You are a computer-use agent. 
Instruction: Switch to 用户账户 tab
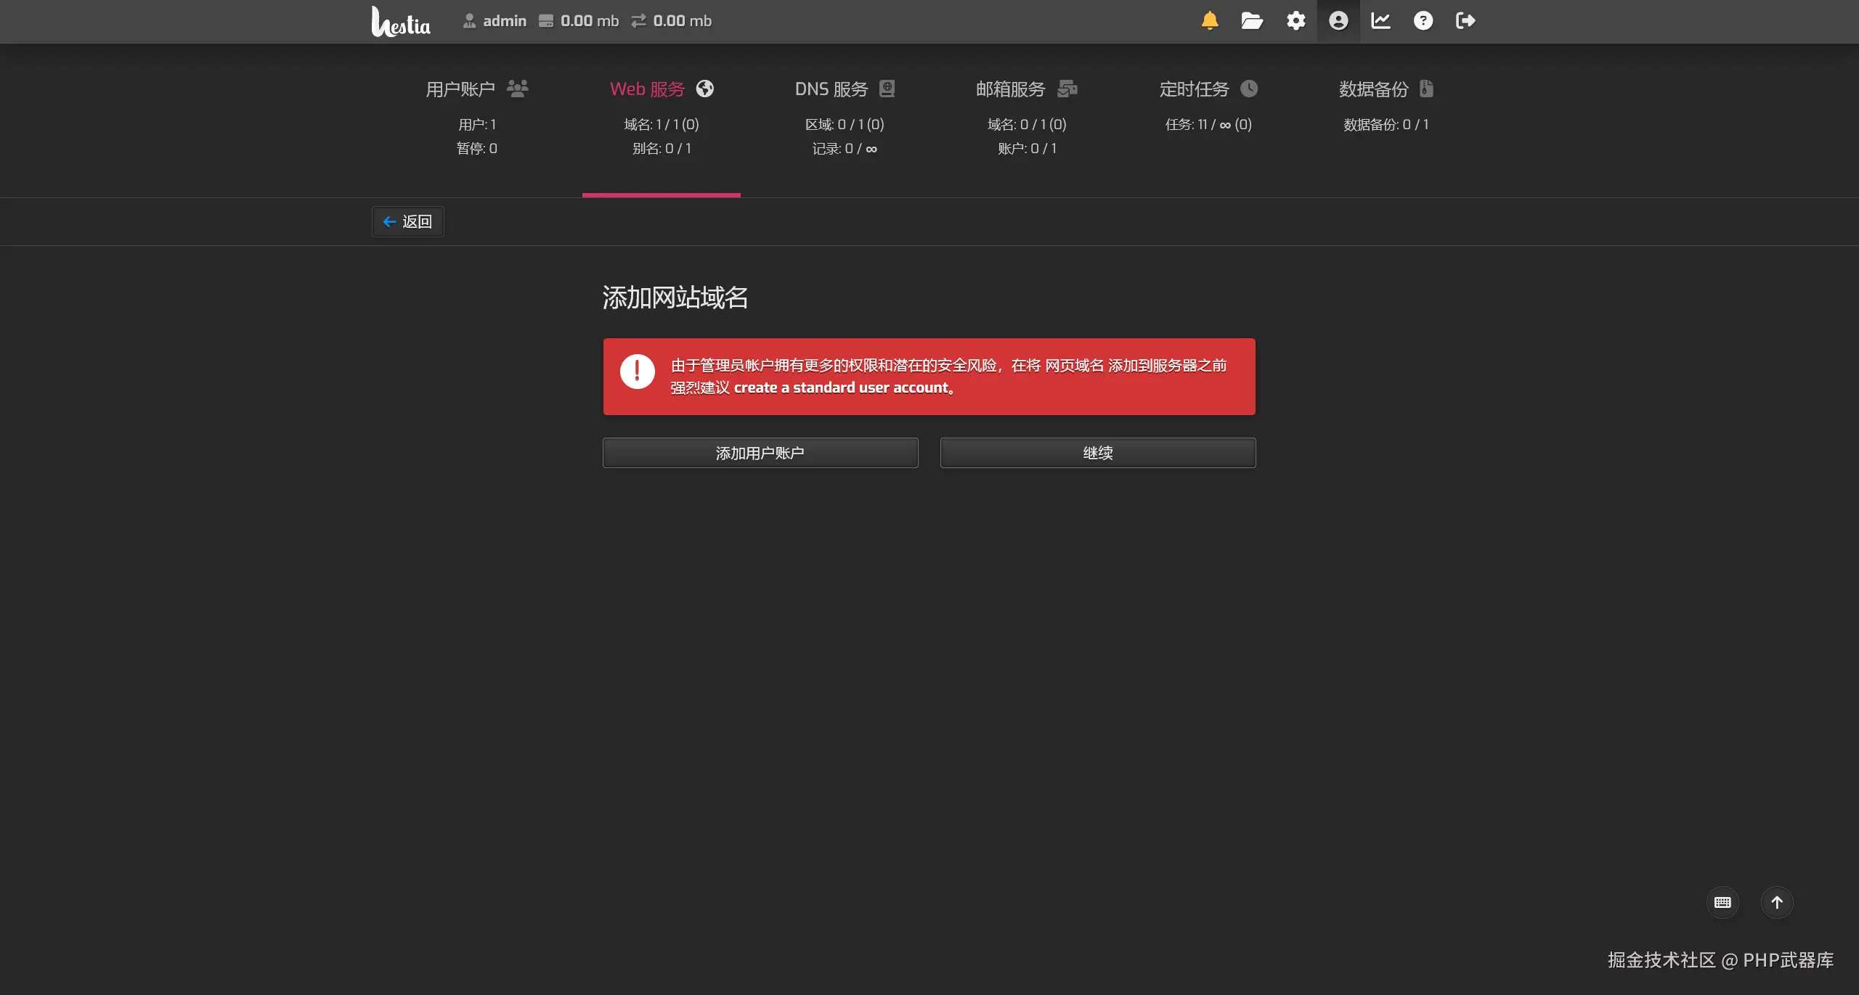click(476, 89)
